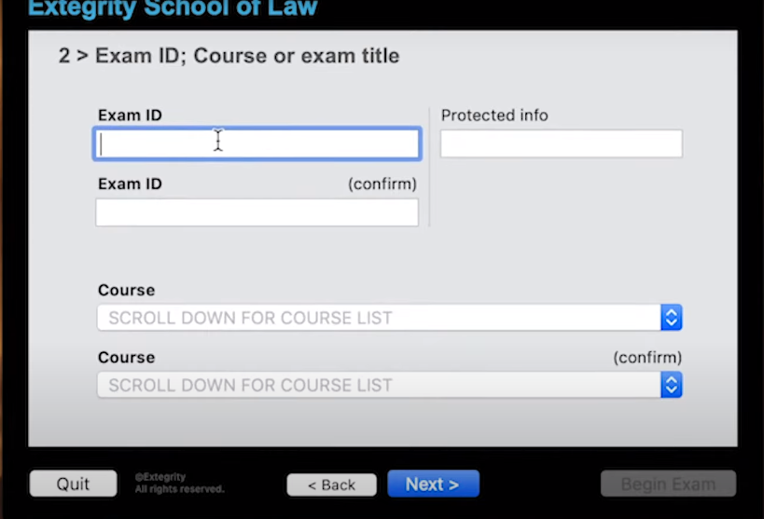Image resolution: width=764 pixels, height=519 pixels.
Task: Click the Extegrity School of Law title
Action: [x=173, y=9]
